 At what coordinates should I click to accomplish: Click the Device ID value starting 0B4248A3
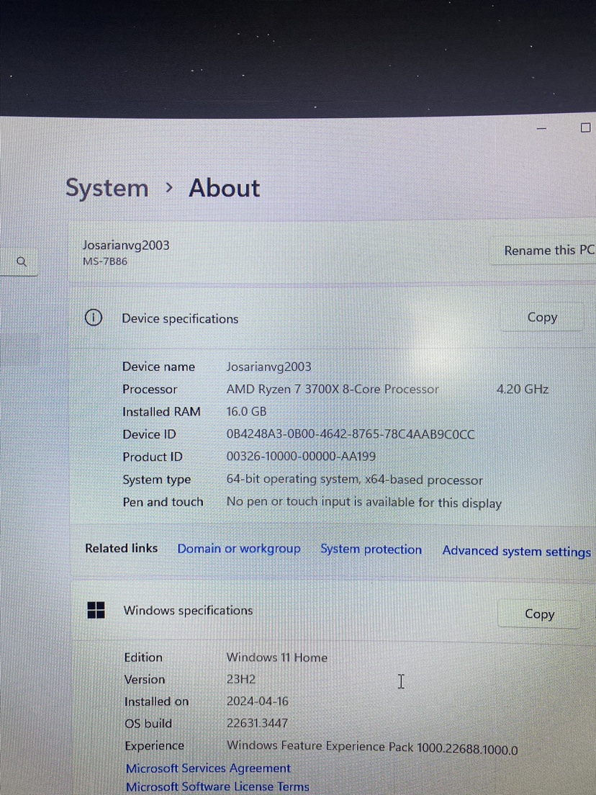click(351, 434)
